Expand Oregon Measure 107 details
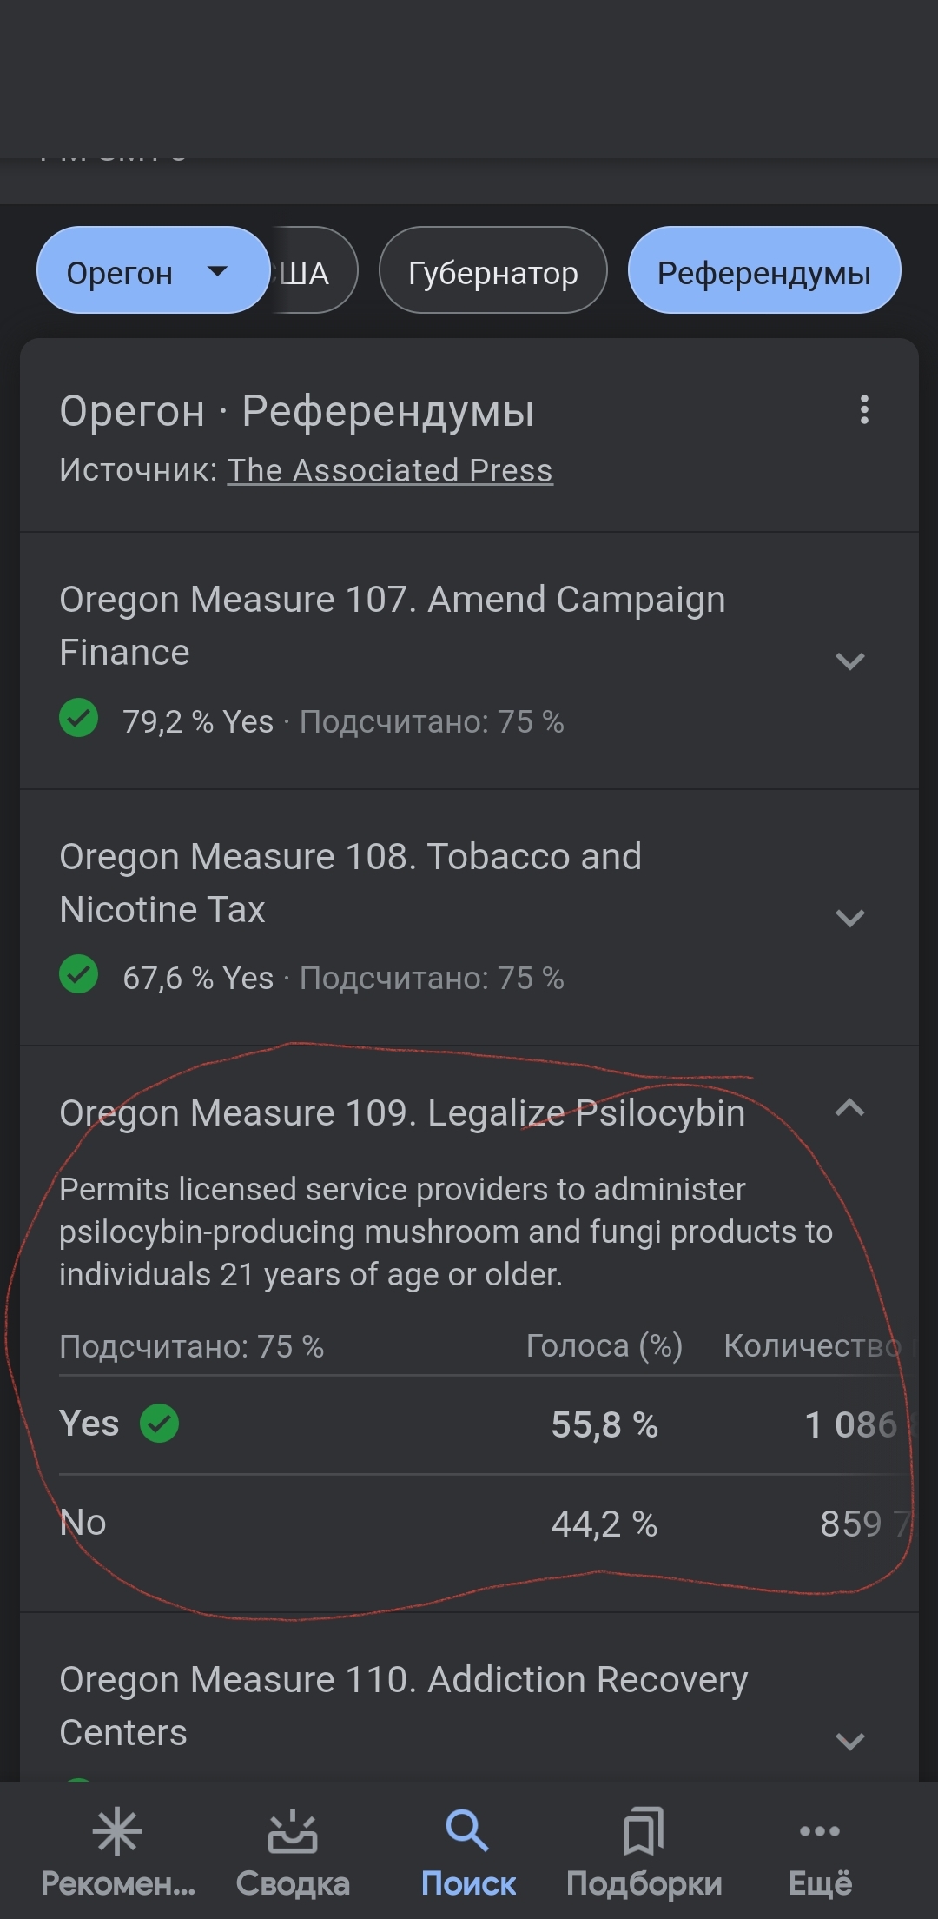The image size is (938, 1919). click(849, 661)
